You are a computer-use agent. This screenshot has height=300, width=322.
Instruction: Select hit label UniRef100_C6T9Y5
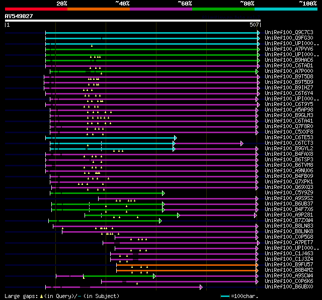pyautogui.click(x=289, y=105)
